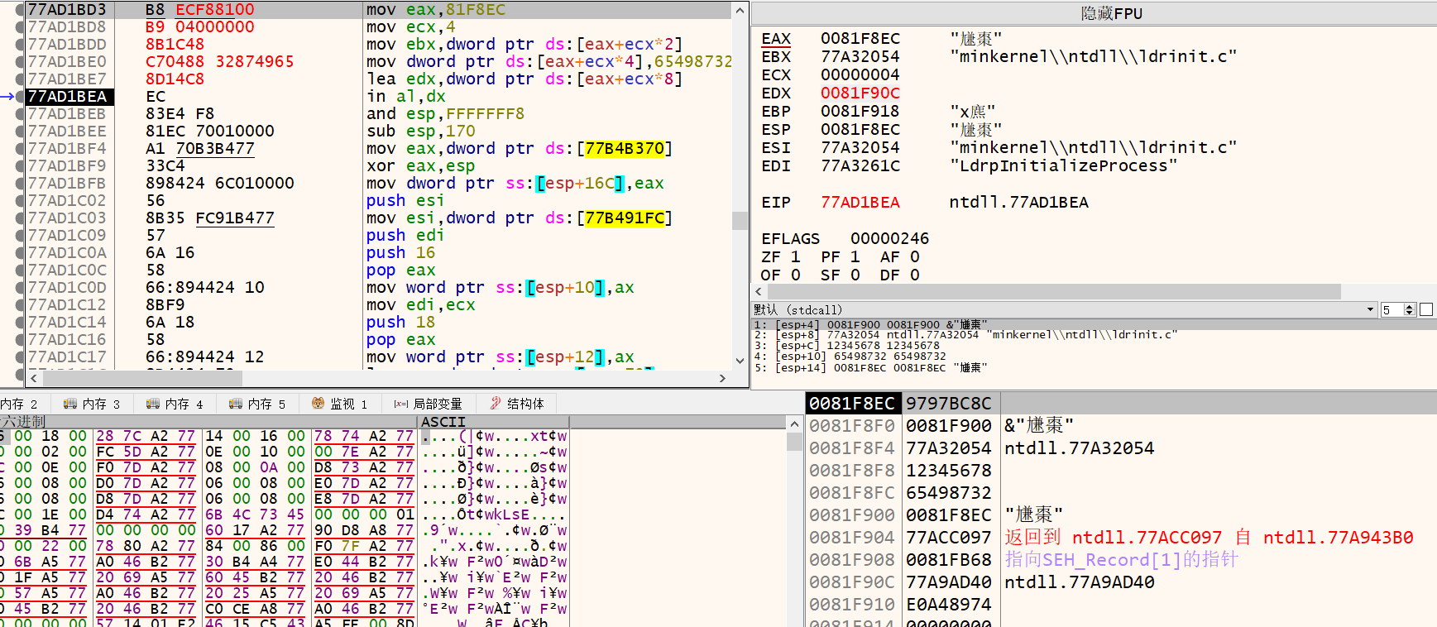The width and height of the screenshot is (1437, 627).
Task: Click the registers pane scrollbar left arrow
Action: pyautogui.click(x=759, y=292)
